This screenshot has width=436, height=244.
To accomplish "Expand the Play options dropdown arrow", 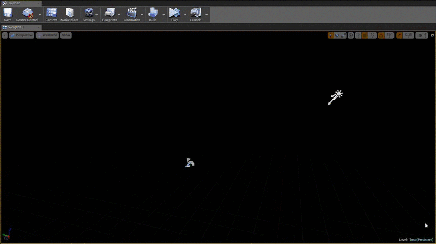I will coord(185,15).
